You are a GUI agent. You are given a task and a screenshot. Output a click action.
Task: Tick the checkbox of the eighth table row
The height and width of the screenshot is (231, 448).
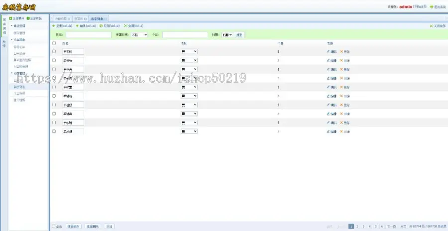54,114
